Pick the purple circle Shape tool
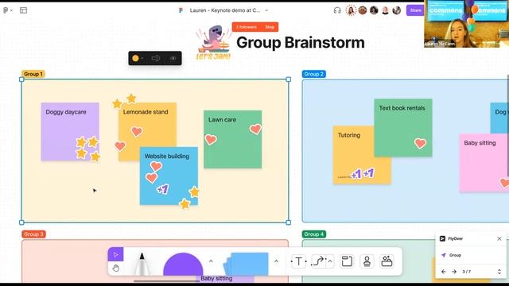509x286 pixels. click(x=183, y=264)
